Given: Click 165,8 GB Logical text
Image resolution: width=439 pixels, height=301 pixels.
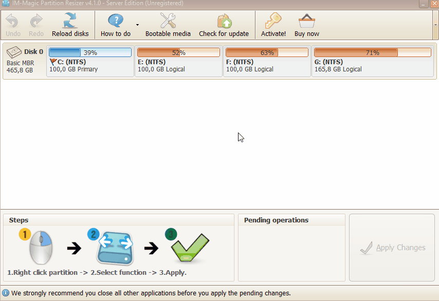Looking at the screenshot, I should [338, 69].
